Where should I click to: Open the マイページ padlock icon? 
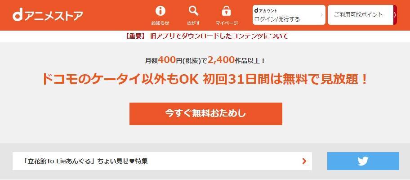click(x=227, y=11)
